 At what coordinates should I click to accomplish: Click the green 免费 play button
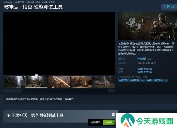click(109, 122)
